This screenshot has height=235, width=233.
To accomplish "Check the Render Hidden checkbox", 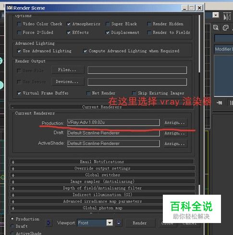I will [149, 24].
